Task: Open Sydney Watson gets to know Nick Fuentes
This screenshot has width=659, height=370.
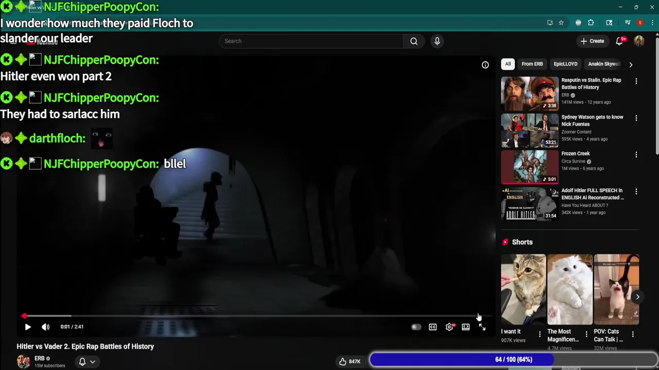Action: point(592,120)
